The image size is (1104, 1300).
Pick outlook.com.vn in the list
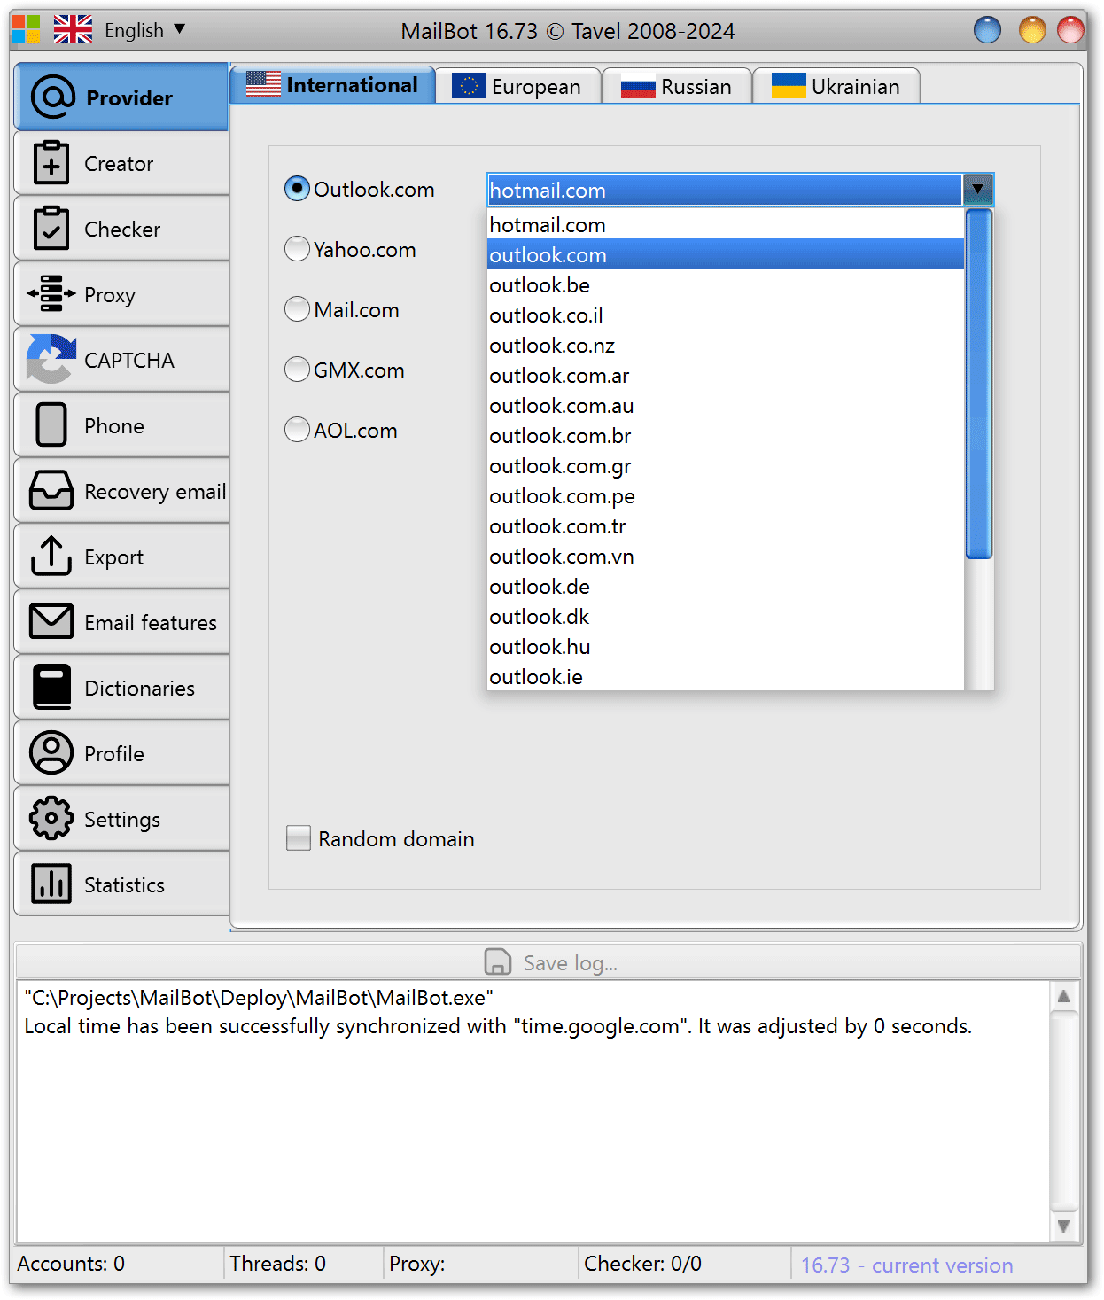pos(725,556)
